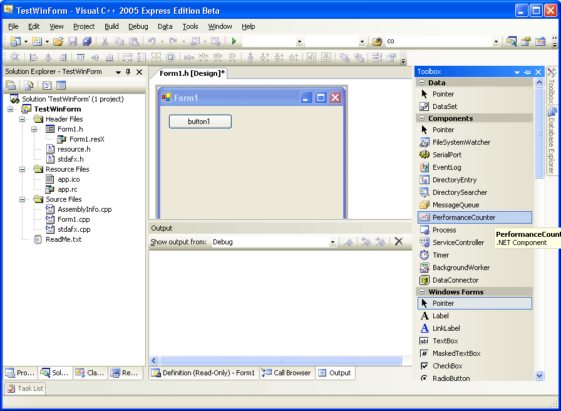Select AssemblyInfo.cpp in Solution Explorer
Viewport: 561px width, 411px height.
coord(85,209)
